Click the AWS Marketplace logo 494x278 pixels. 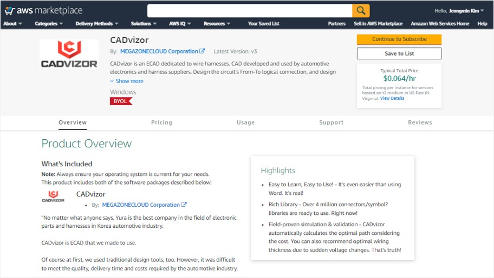pyautogui.click(x=43, y=10)
